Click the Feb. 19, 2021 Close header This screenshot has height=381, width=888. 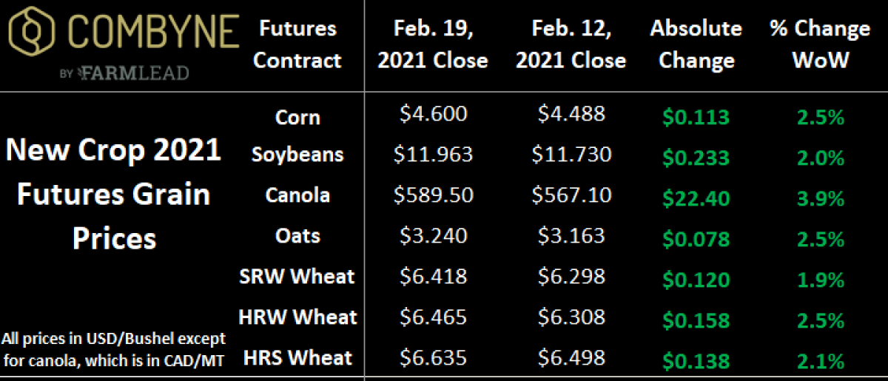tap(433, 44)
